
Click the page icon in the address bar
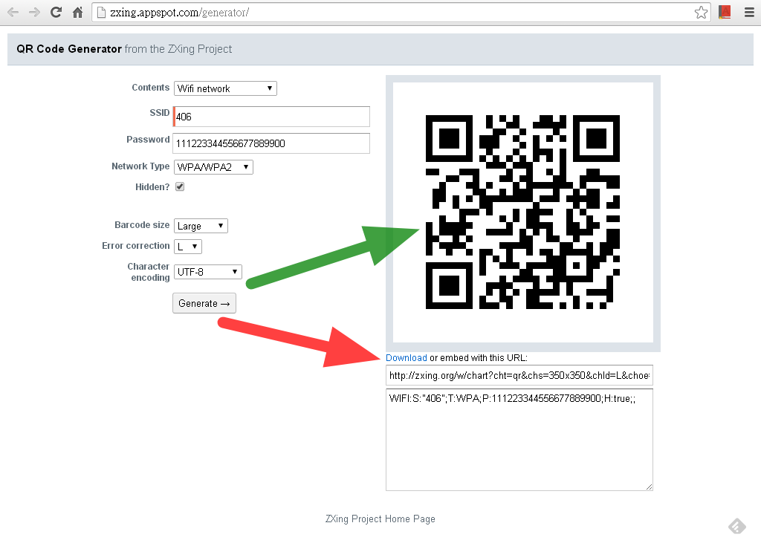(x=101, y=12)
